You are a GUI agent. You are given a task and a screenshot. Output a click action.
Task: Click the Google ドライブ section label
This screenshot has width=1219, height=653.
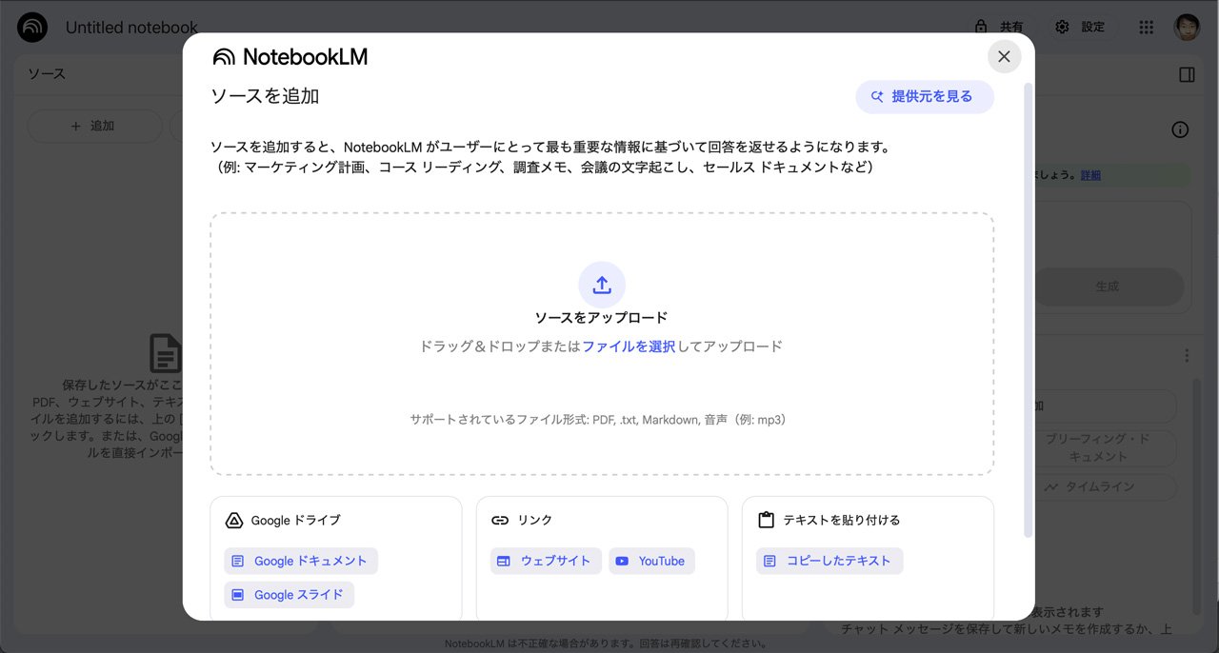[x=295, y=520]
